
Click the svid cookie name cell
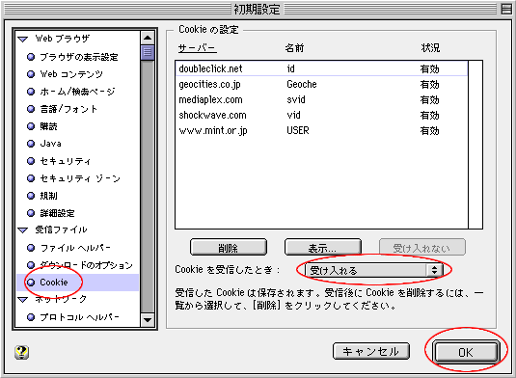(296, 100)
